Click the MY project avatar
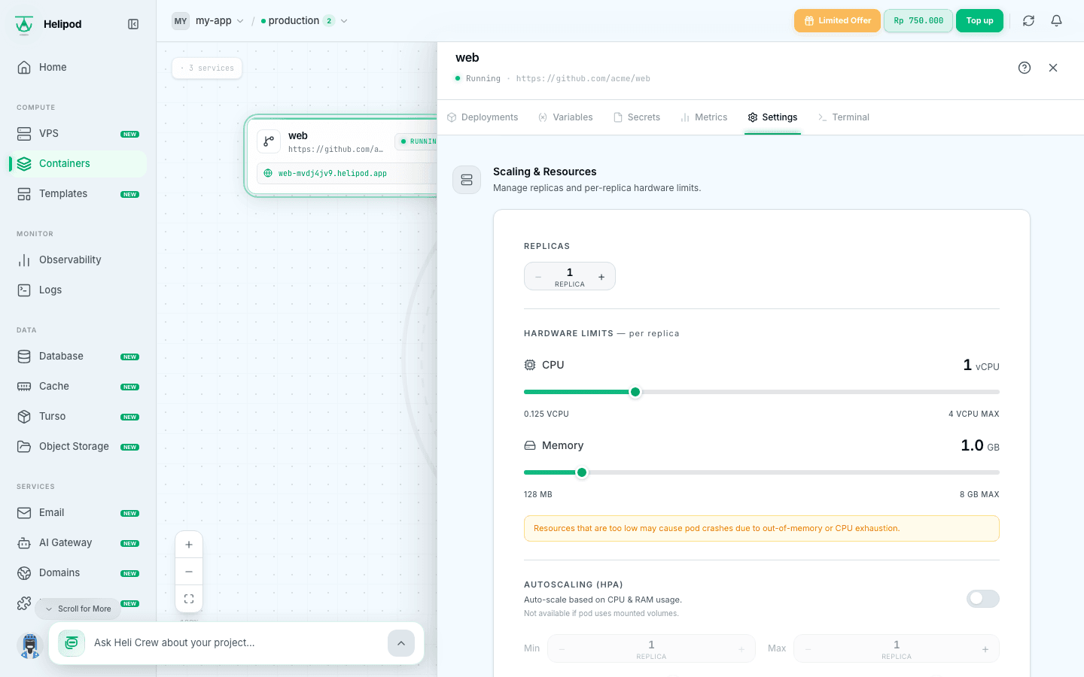The height and width of the screenshot is (677, 1084). point(181,21)
